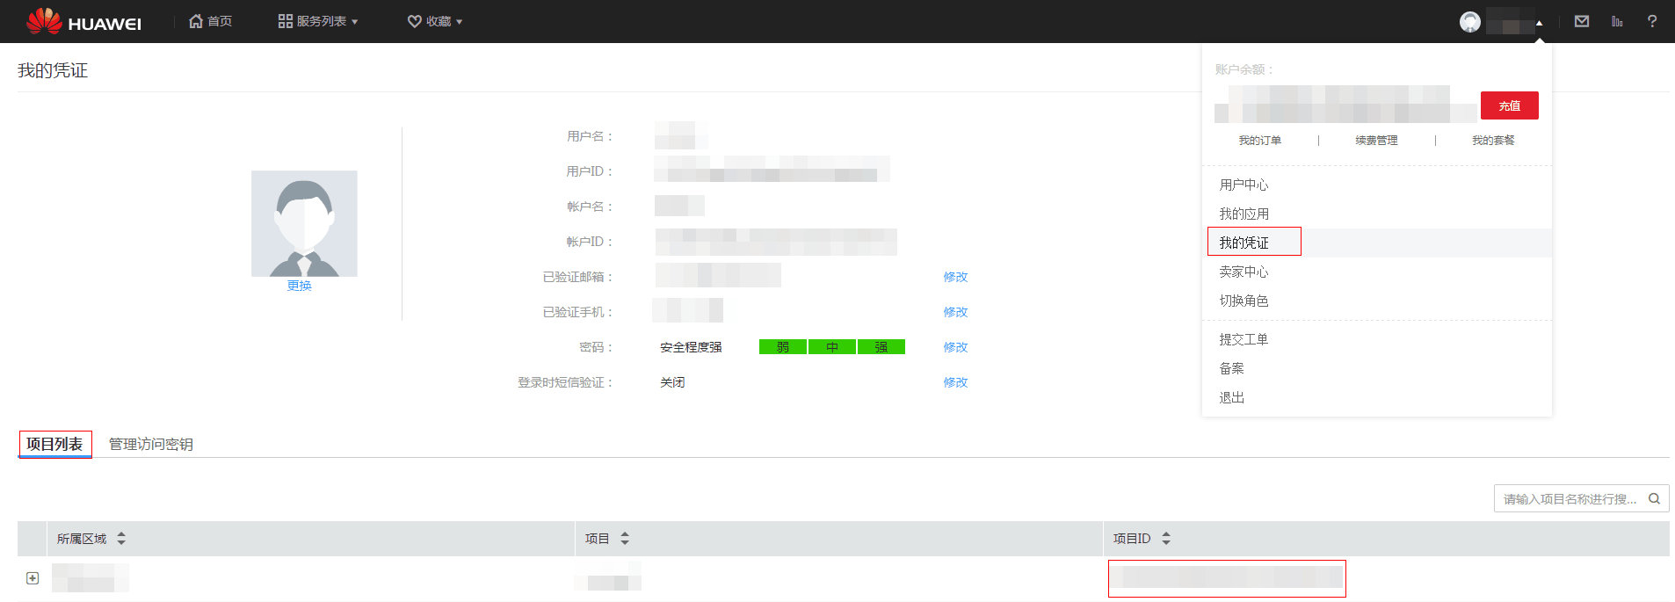
Task: Click the profile avatar picture
Action: 304,223
